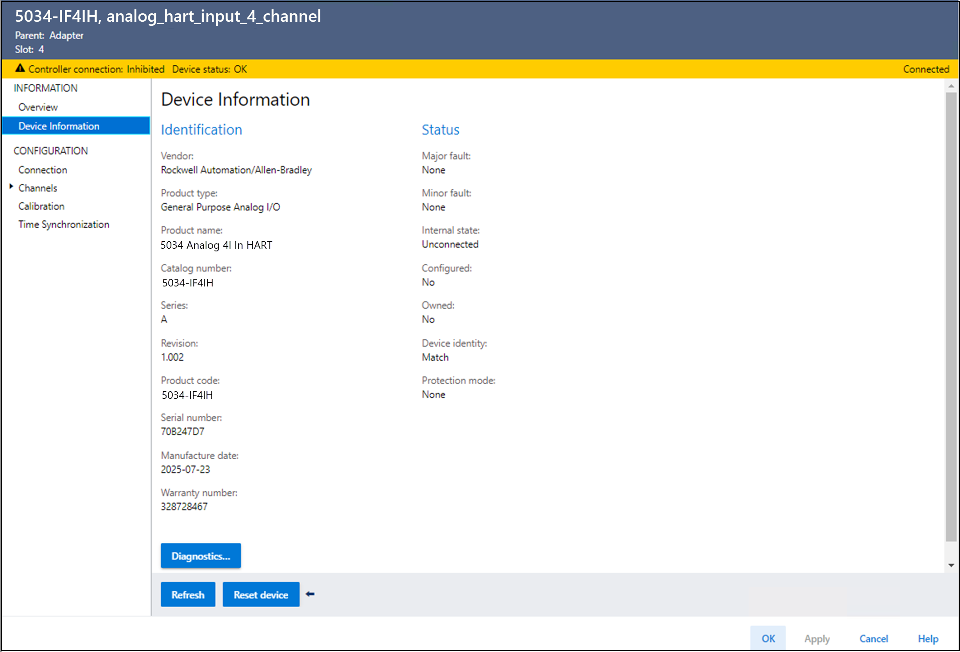Click the scrollbar up arrow
This screenshot has width=960, height=652.
point(951,86)
